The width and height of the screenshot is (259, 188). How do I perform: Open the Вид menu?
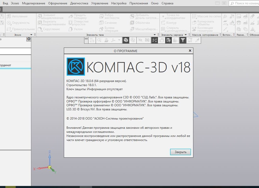point(5,3)
